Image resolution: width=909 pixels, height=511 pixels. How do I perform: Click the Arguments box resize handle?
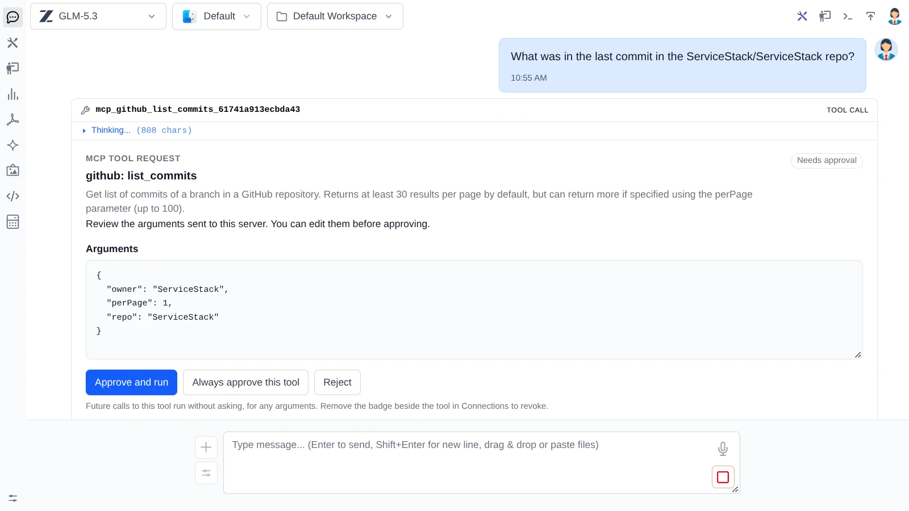[x=858, y=355]
